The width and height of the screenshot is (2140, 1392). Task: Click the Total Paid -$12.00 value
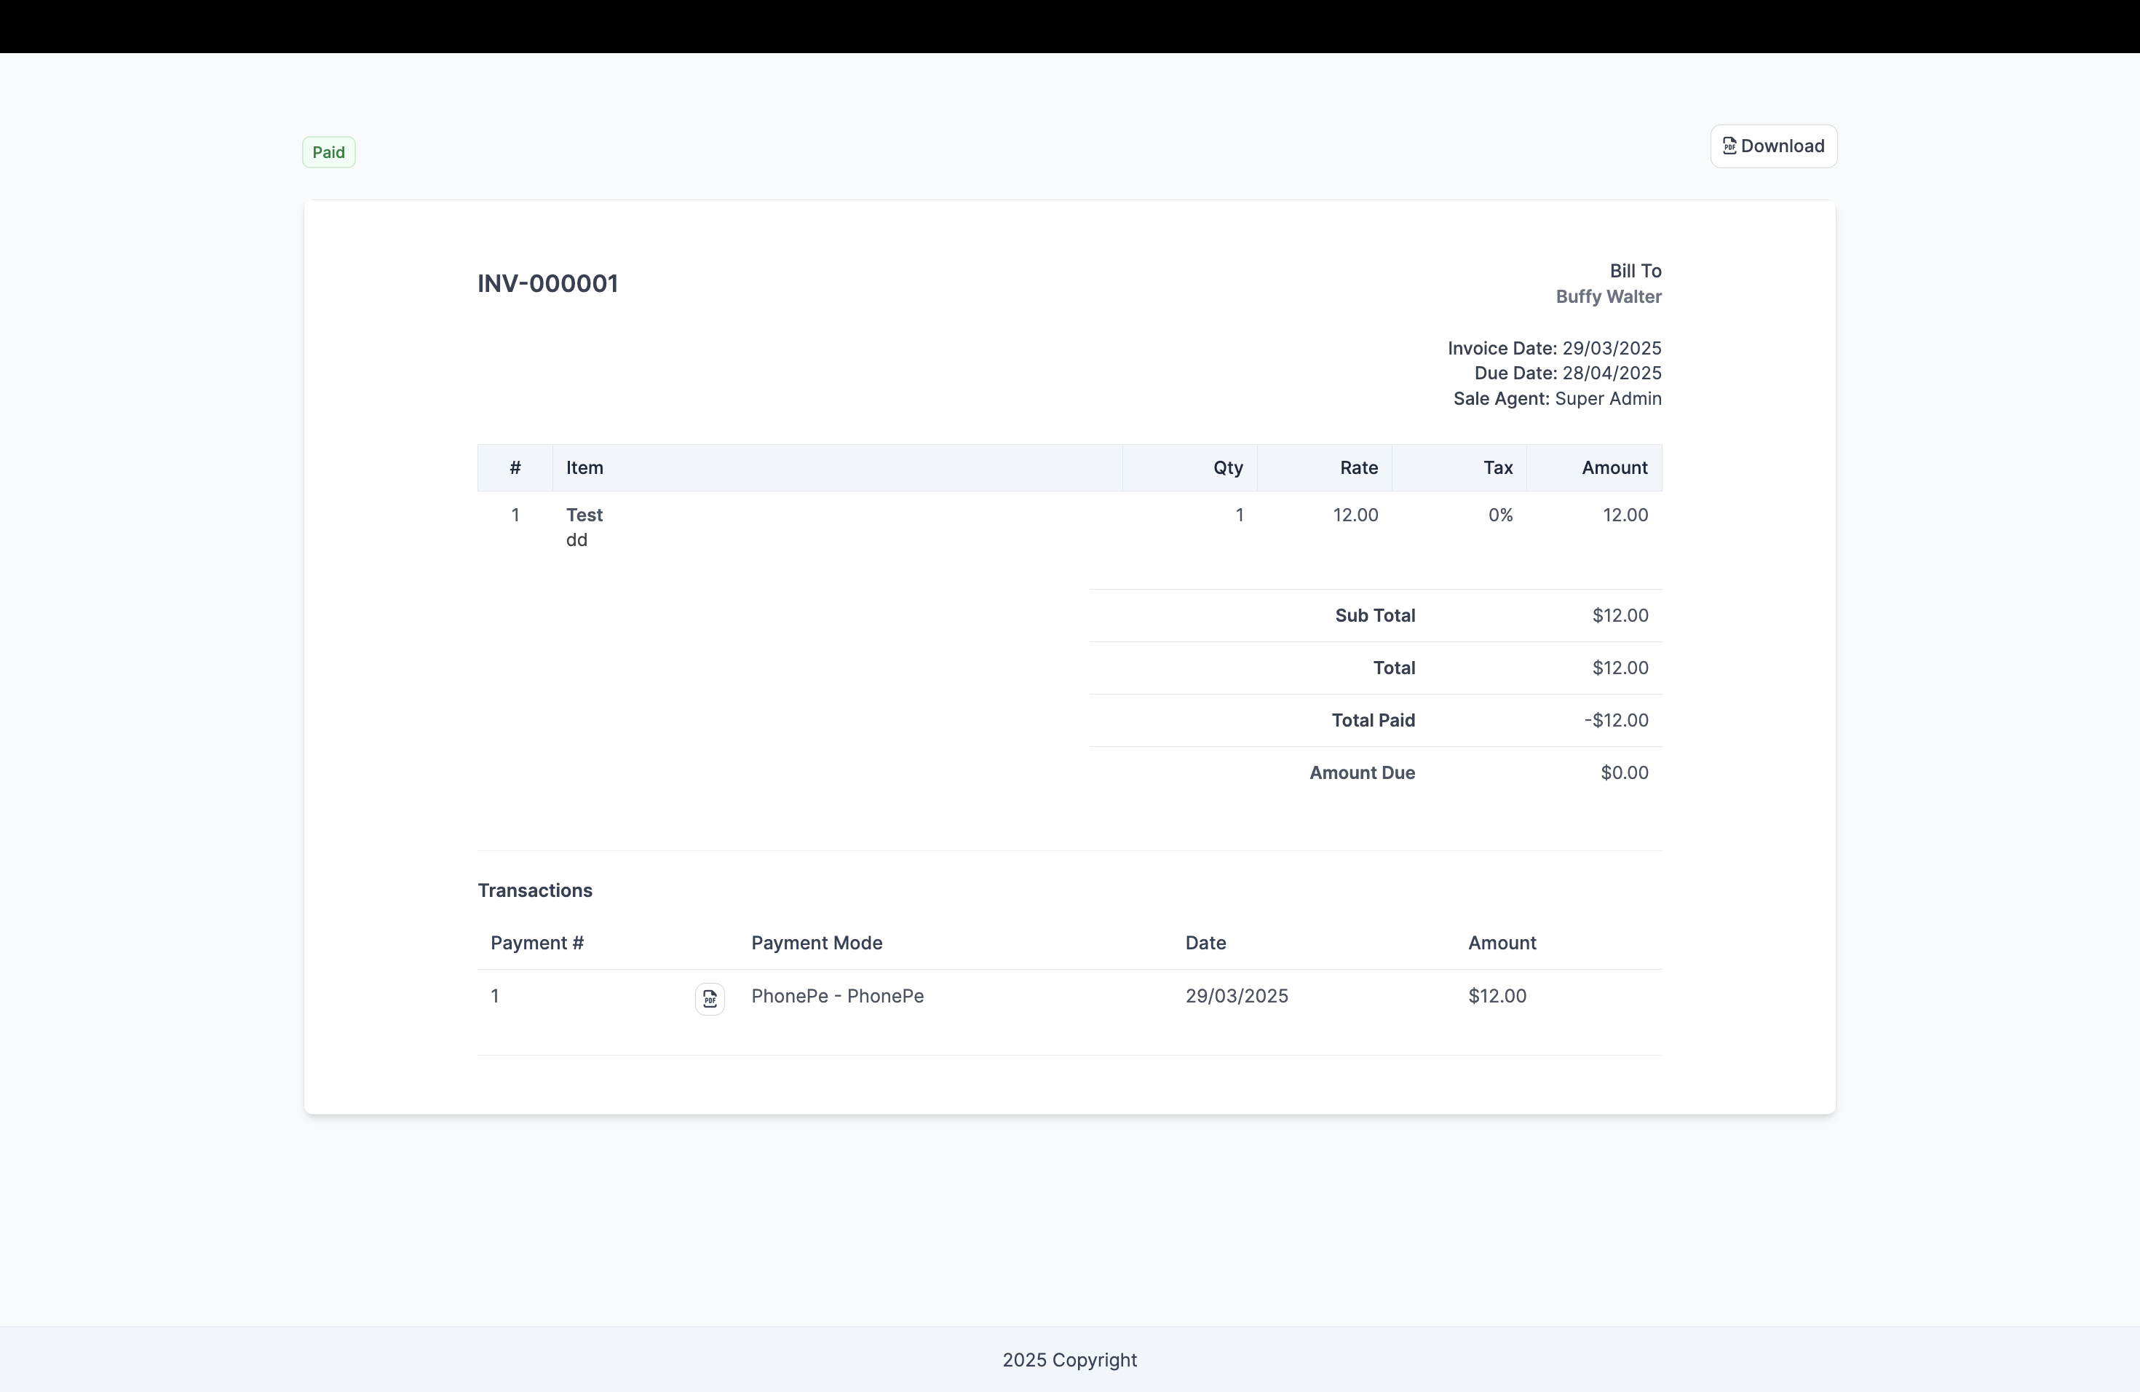1616,719
